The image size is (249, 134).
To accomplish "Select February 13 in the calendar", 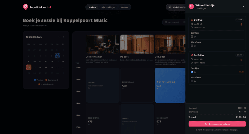I will 52,62.
